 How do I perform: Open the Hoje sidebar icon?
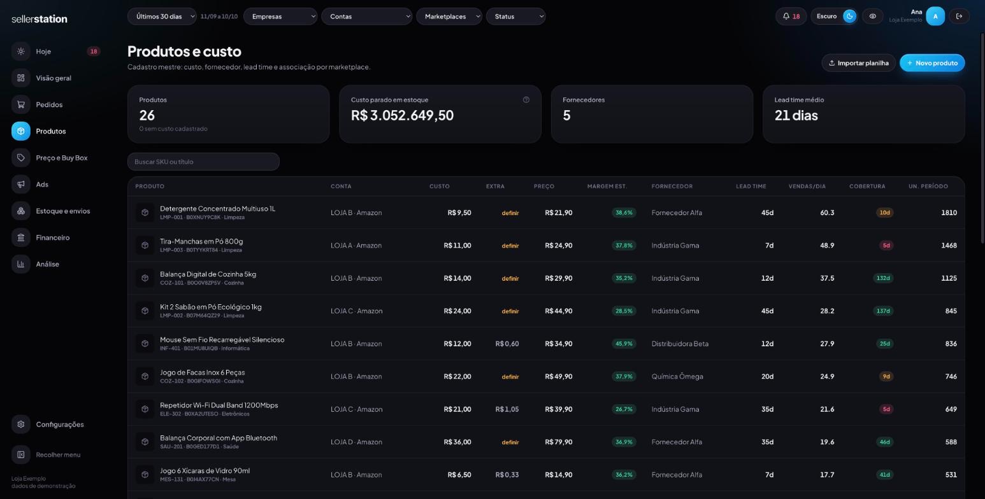(x=21, y=52)
